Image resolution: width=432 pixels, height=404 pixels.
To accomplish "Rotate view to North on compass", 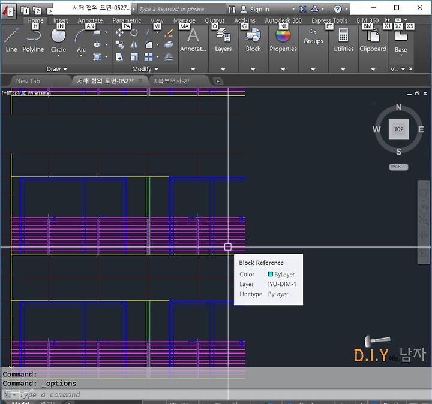I will [398, 107].
